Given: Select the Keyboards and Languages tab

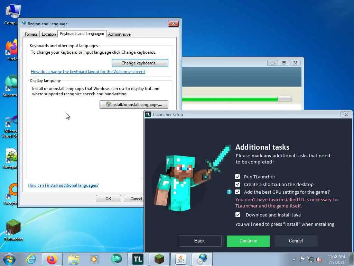Looking at the screenshot, I should pos(82,34).
